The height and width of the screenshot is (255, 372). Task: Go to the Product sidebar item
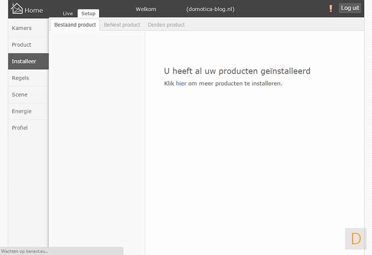tap(22, 45)
